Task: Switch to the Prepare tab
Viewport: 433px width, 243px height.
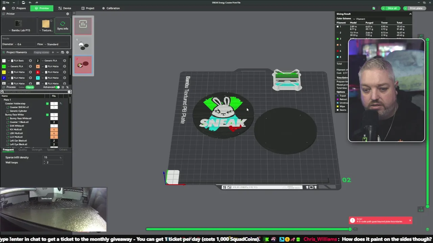Action: (19, 8)
